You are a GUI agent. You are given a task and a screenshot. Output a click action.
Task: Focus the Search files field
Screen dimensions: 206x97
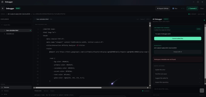click(16, 25)
